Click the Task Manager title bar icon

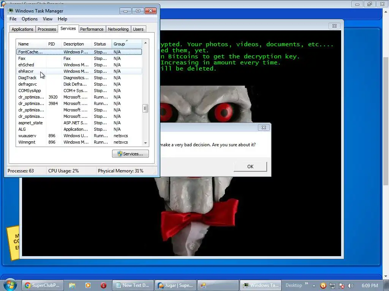coord(10,11)
